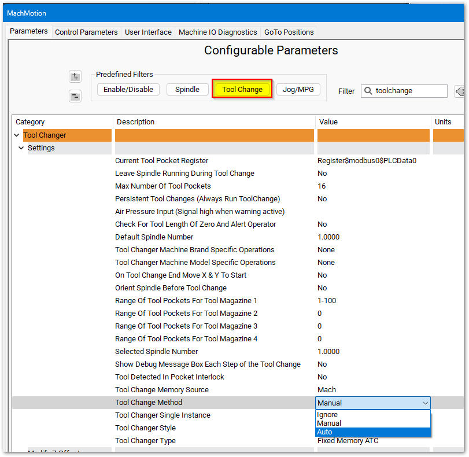This screenshot has height=457, width=469.
Task: Click the expand all rows icon
Action: point(75,77)
